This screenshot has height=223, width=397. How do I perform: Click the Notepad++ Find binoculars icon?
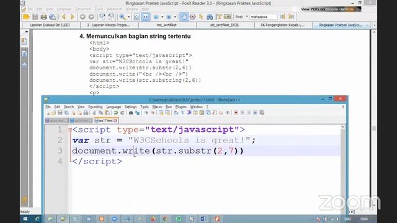click(x=131, y=113)
